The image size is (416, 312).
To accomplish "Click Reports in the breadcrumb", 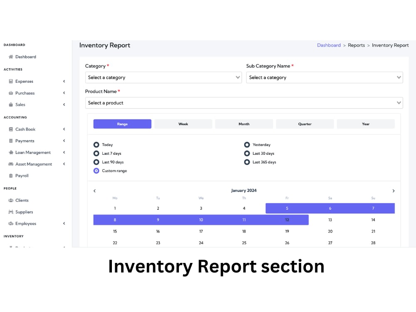I will [x=357, y=45].
